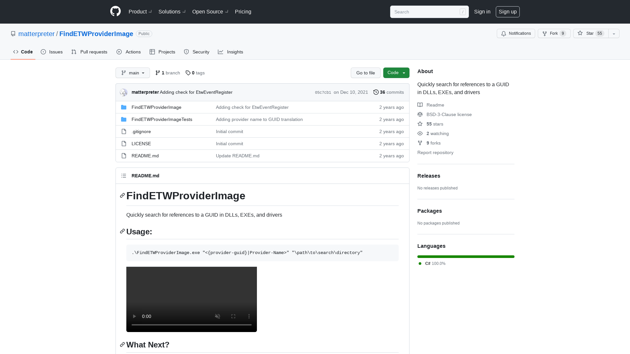Click the matterpreter avatar in commit row
This screenshot has height=354, width=630.
pos(124,92)
